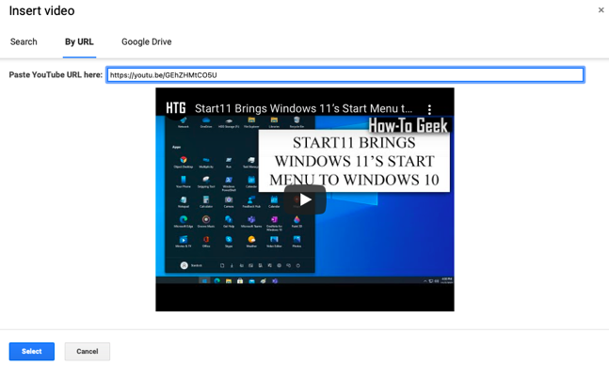
Task: Click the How-To Geek watermark text
Action: pos(409,125)
